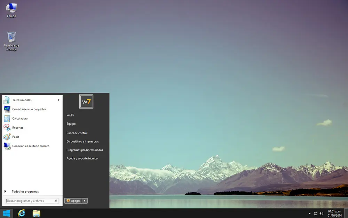Click the Conectarse a un proyector icon

pyautogui.click(x=7, y=109)
